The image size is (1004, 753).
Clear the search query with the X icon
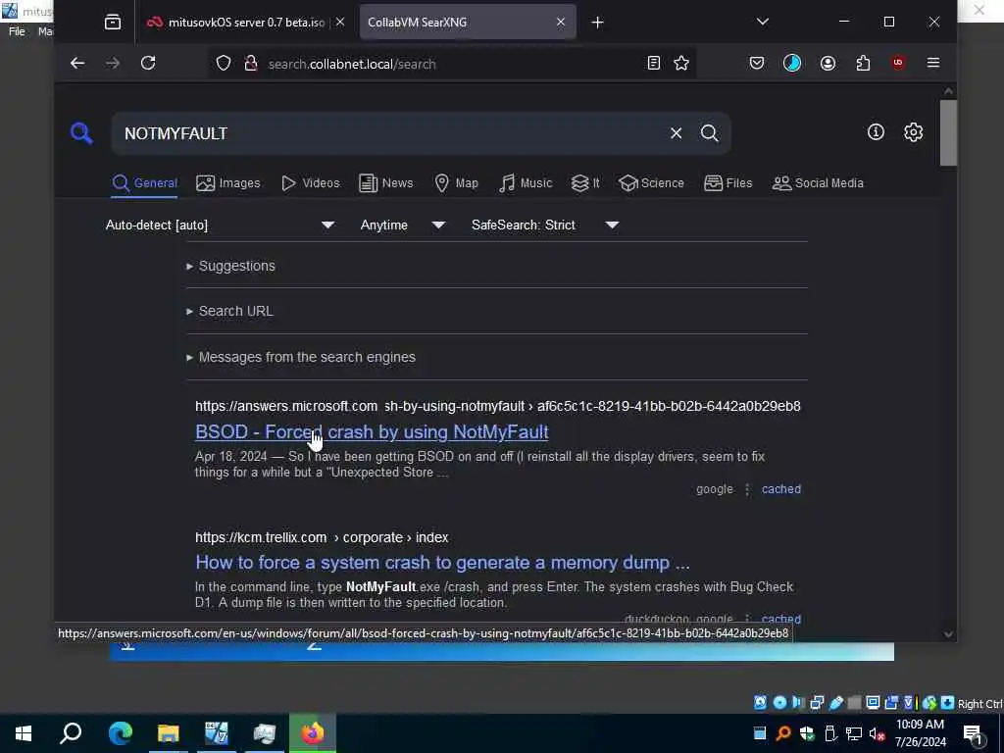pyautogui.click(x=677, y=133)
